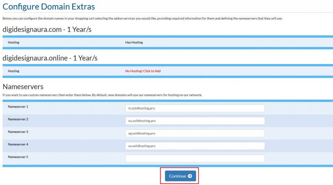Click the Nameserver 5 label
Screen dimensions: 333x185
(x=18, y=157)
